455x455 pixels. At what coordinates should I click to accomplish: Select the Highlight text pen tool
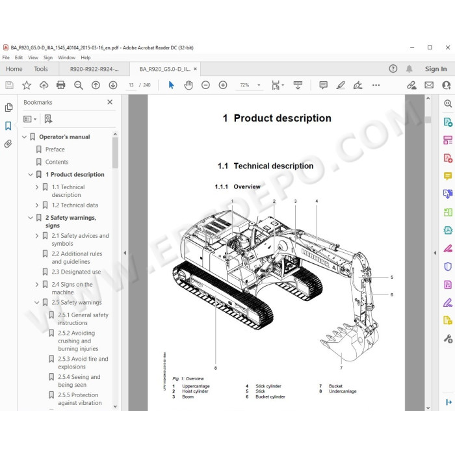341,85
